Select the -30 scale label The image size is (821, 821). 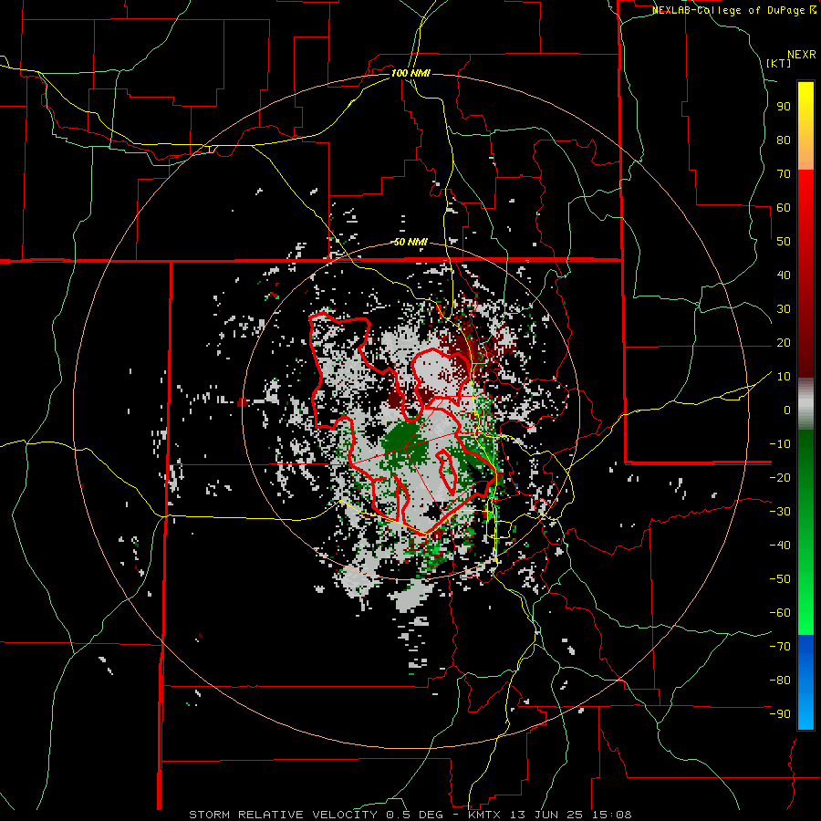780,512
